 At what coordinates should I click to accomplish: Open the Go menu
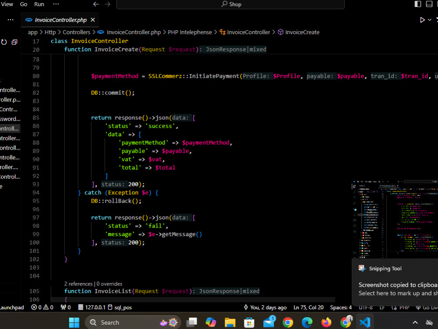point(24,4)
